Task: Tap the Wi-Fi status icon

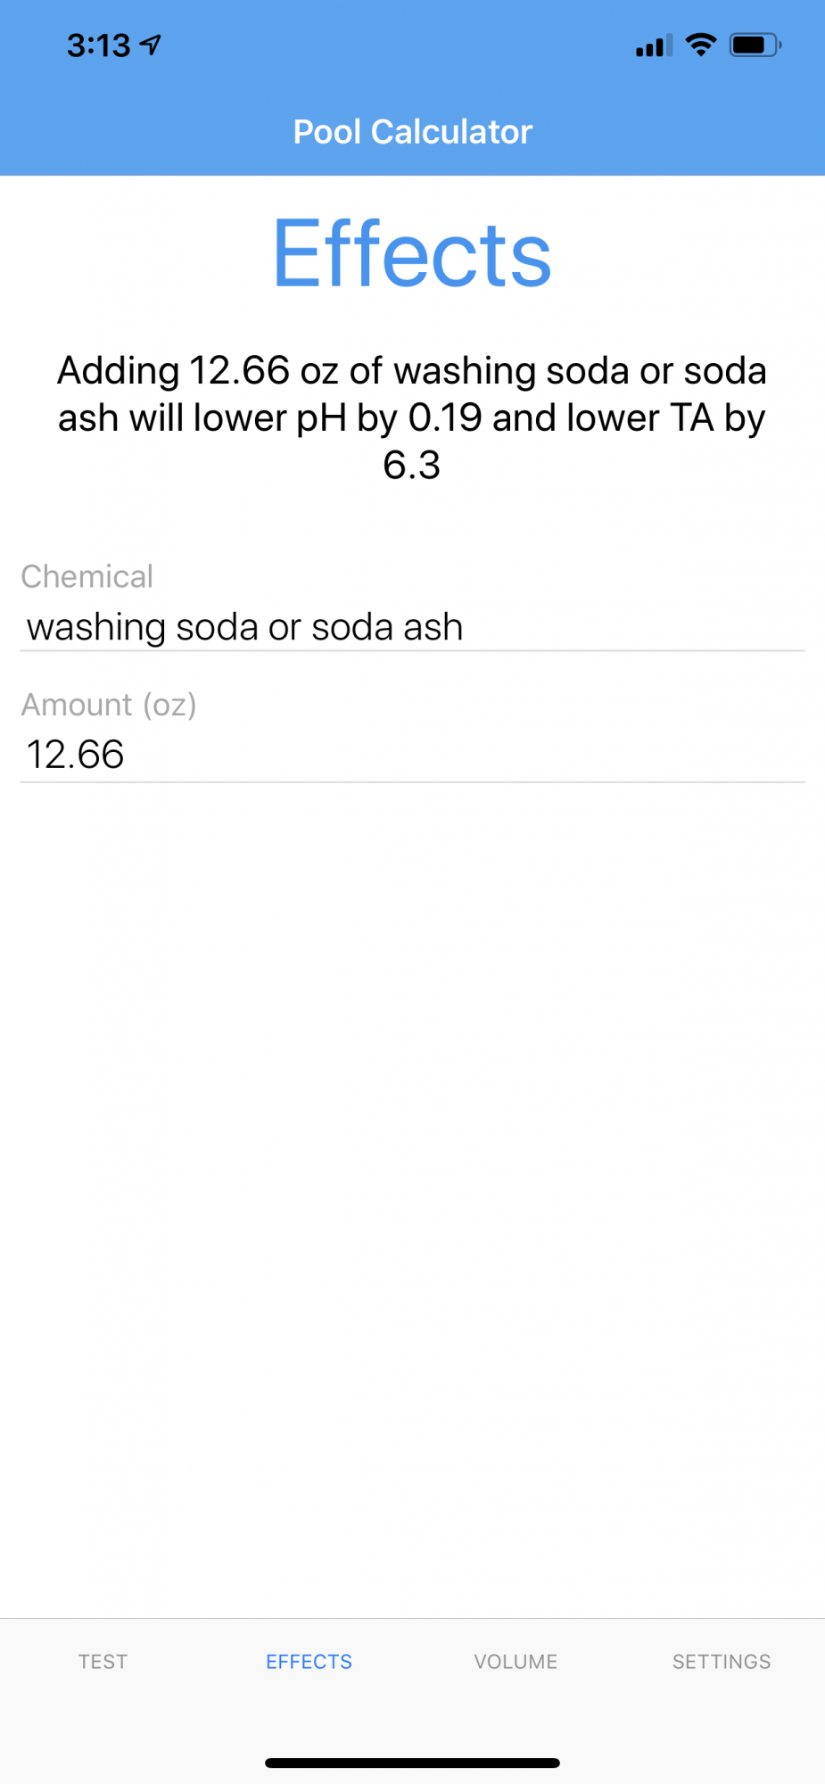Action: click(x=701, y=45)
